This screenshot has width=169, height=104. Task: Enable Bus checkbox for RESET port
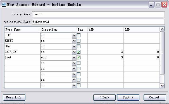click(78, 41)
